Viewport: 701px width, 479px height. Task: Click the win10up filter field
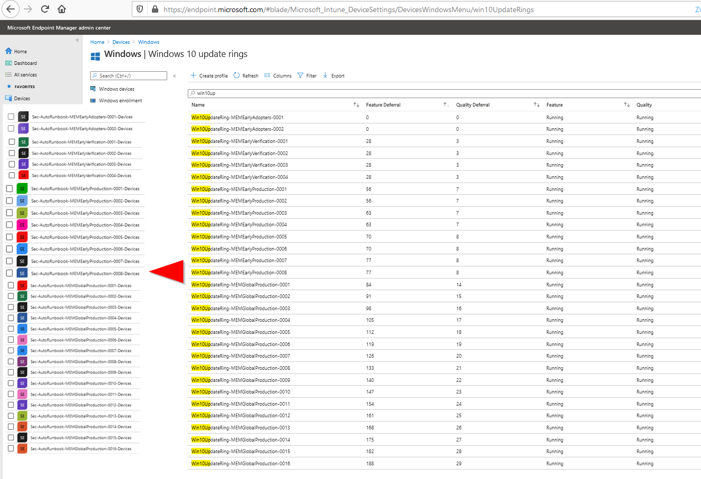click(444, 93)
